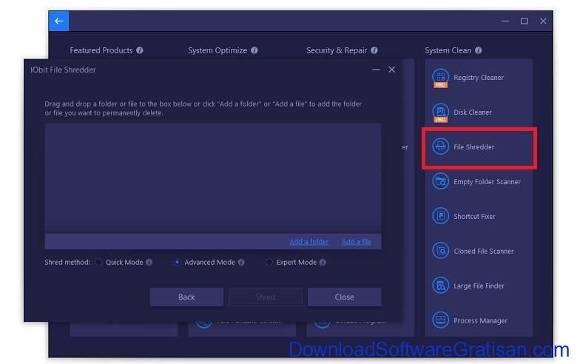Click the Add a folder link
Screen dimensions: 577x364
(308, 242)
